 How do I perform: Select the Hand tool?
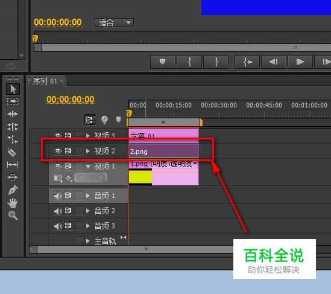[13, 202]
